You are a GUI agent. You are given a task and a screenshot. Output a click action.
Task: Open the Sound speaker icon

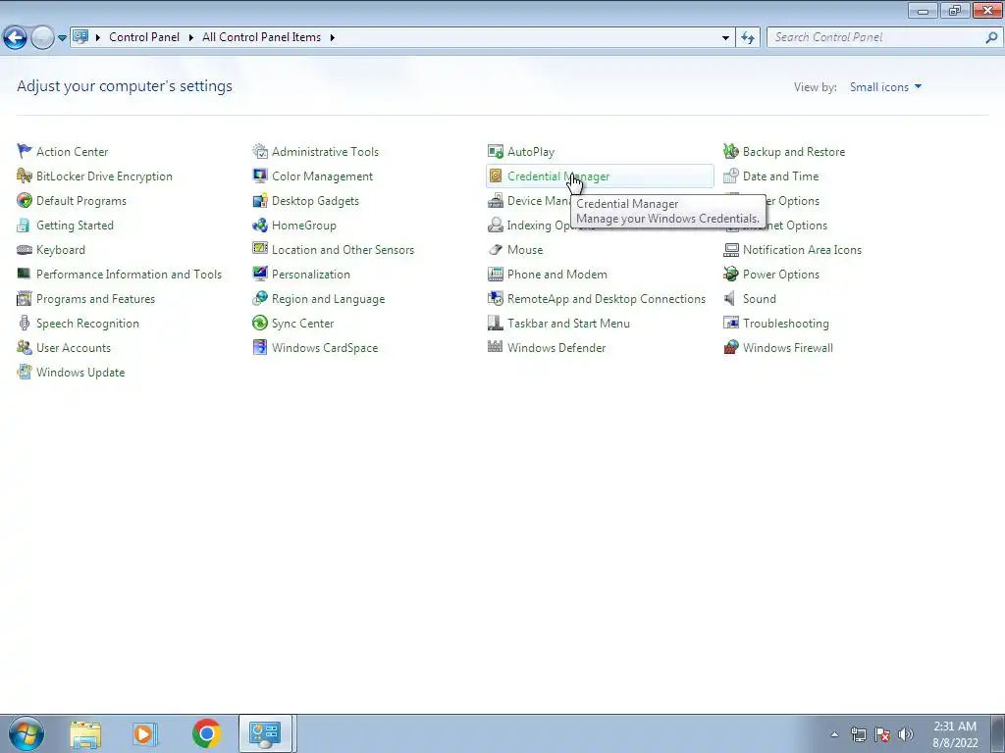[x=730, y=298]
